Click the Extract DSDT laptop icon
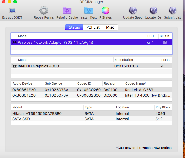 point(12,11)
